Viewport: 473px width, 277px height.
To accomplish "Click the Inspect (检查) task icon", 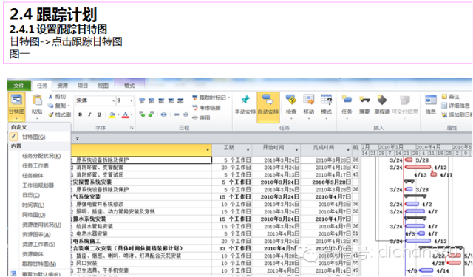I will pos(291,100).
